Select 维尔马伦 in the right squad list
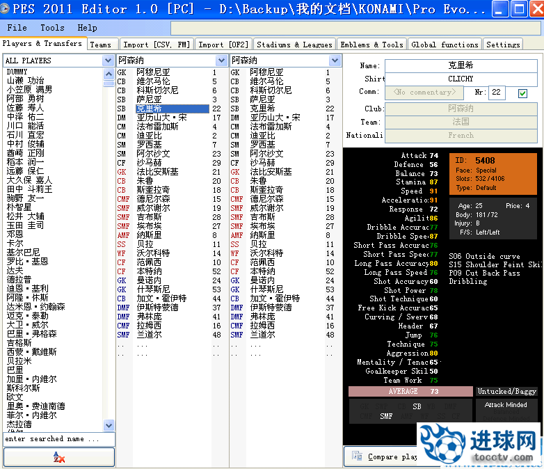The height and width of the screenshot is (469, 544). tap(267, 81)
